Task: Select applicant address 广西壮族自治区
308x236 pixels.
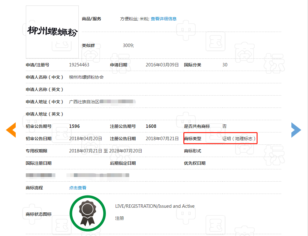Action: 84,102
